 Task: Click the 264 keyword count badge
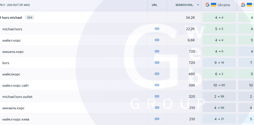(30, 17)
